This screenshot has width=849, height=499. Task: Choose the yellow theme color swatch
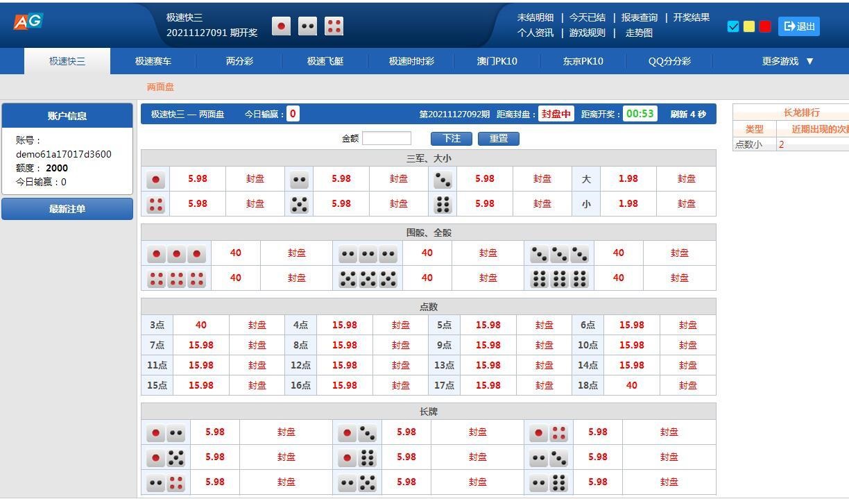click(749, 26)
